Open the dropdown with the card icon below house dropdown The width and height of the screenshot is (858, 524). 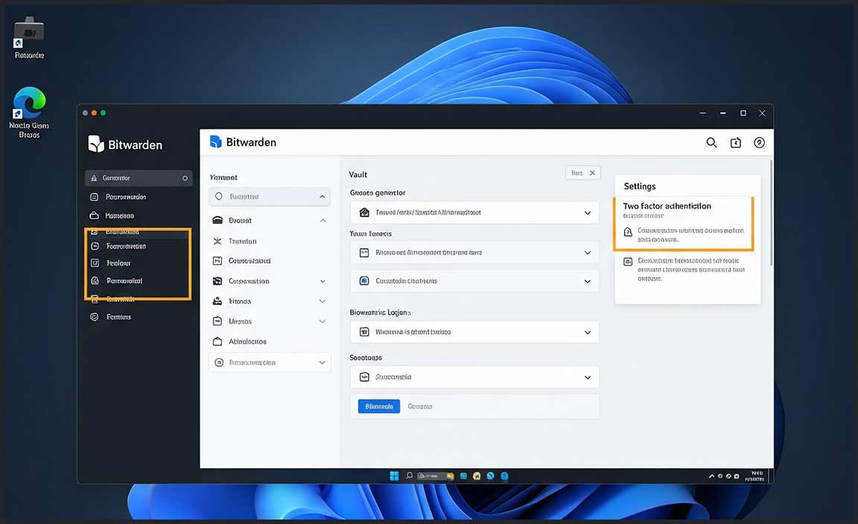coord(474,253)
